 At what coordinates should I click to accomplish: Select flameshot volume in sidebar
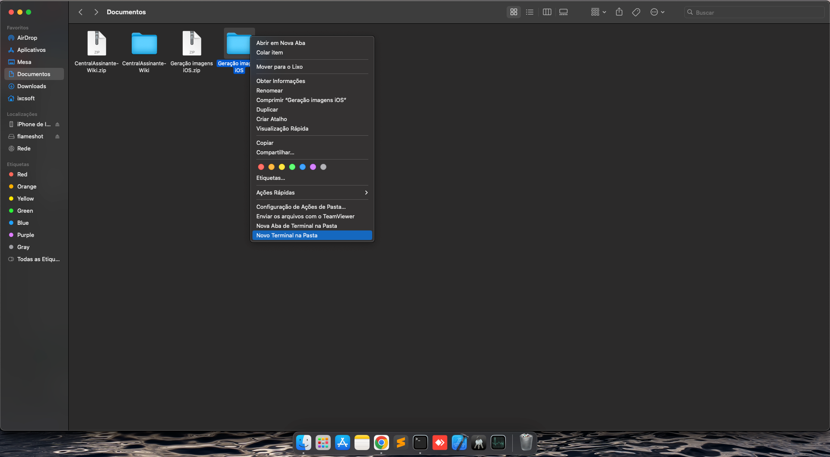point(30,137)
